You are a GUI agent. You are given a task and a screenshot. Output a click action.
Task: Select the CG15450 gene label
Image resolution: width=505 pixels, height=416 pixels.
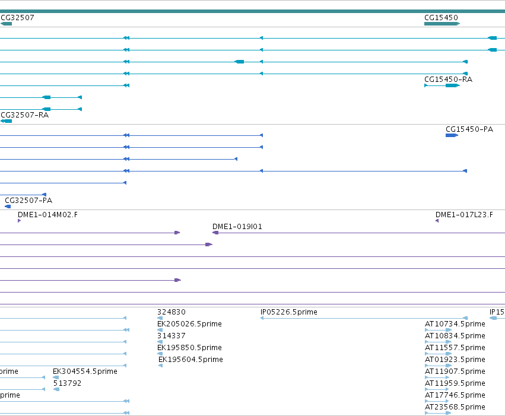pyautogui.click(x=442, y=18)
